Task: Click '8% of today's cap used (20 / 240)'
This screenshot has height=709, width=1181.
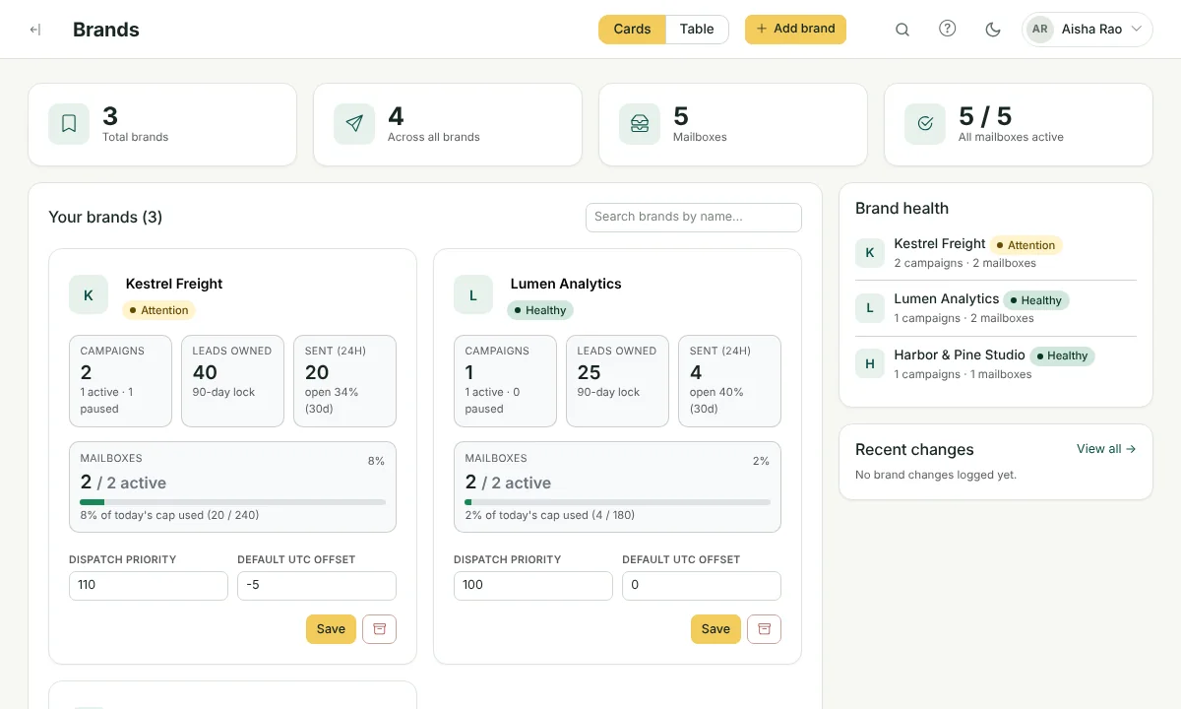Action: coord(169,515)
